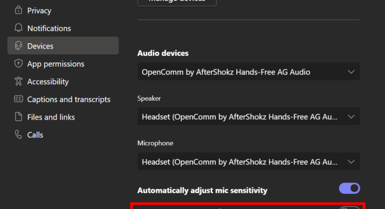Click the Devices headset icon
385x209 pixels.
click(19, 46)
